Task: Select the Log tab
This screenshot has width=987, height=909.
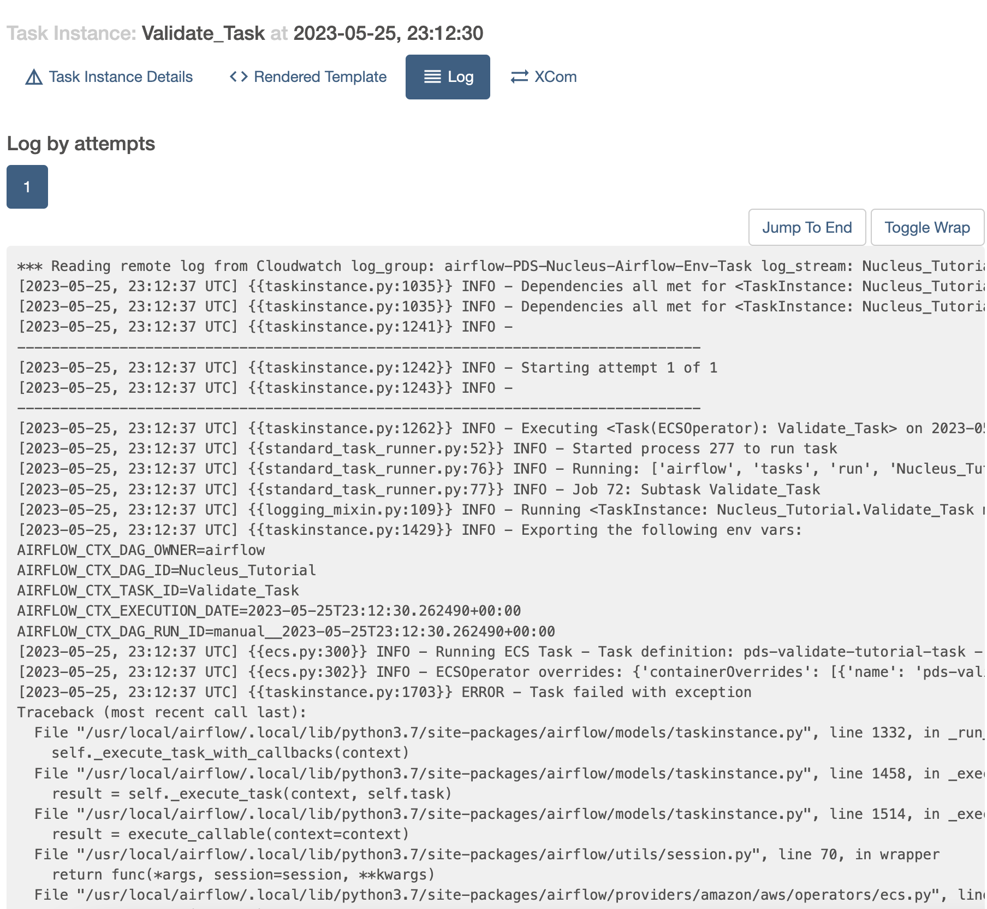Action: [x=448, y=77]
